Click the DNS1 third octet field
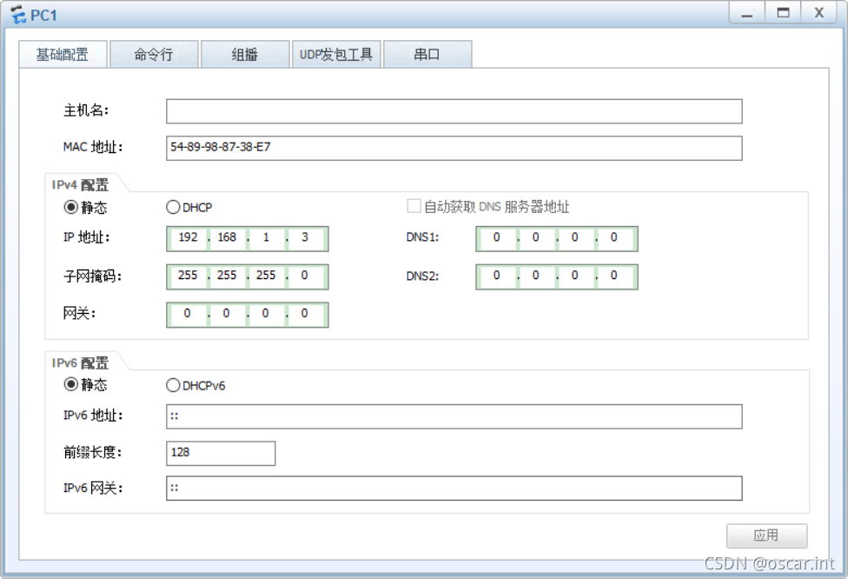 click(575, 238)
